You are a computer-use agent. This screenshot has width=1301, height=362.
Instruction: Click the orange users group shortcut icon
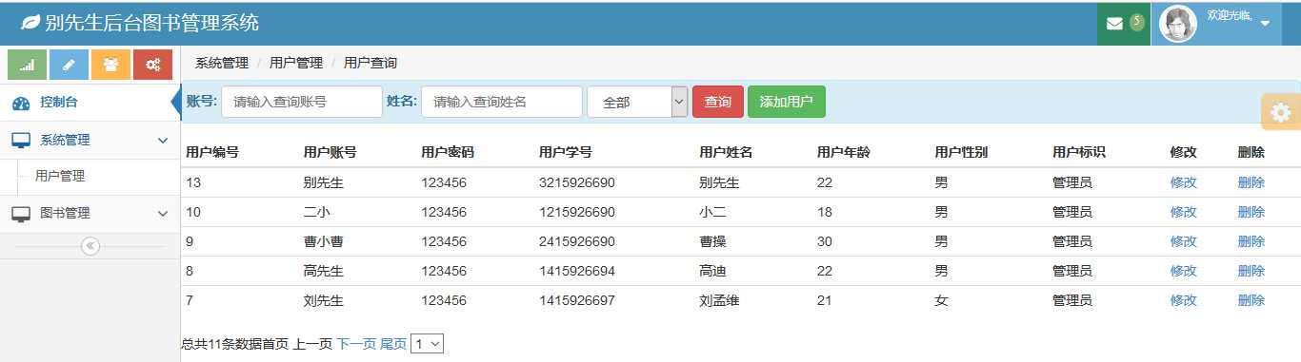110,65
